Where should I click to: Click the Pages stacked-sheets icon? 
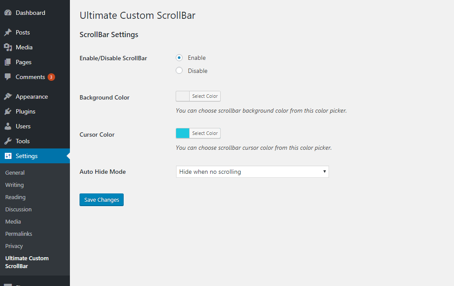point(8,62)
